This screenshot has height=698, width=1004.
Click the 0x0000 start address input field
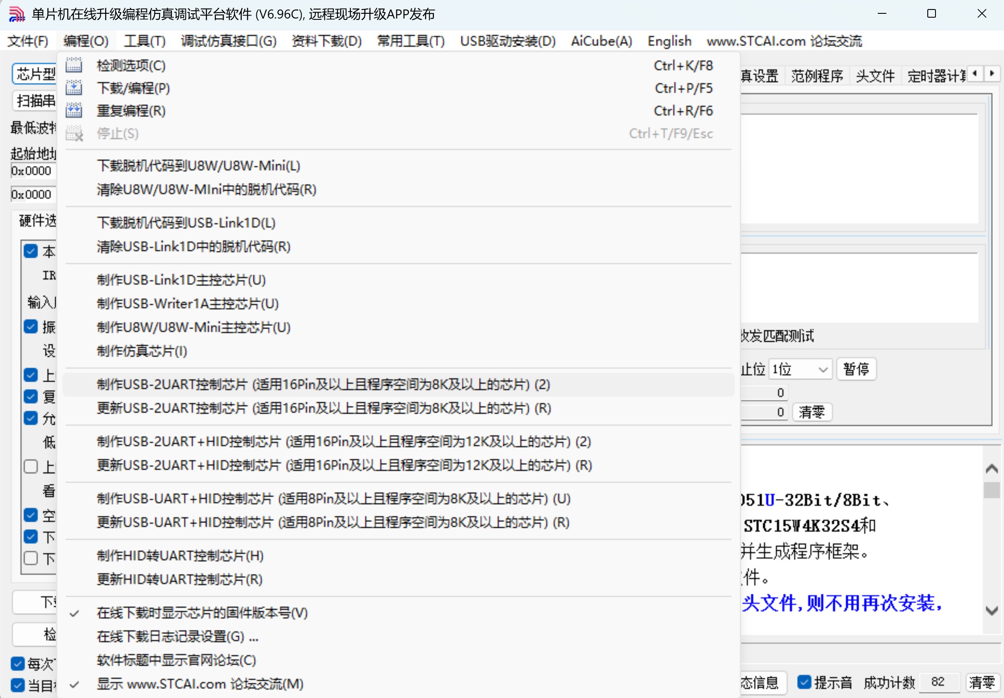coord(31,171)
